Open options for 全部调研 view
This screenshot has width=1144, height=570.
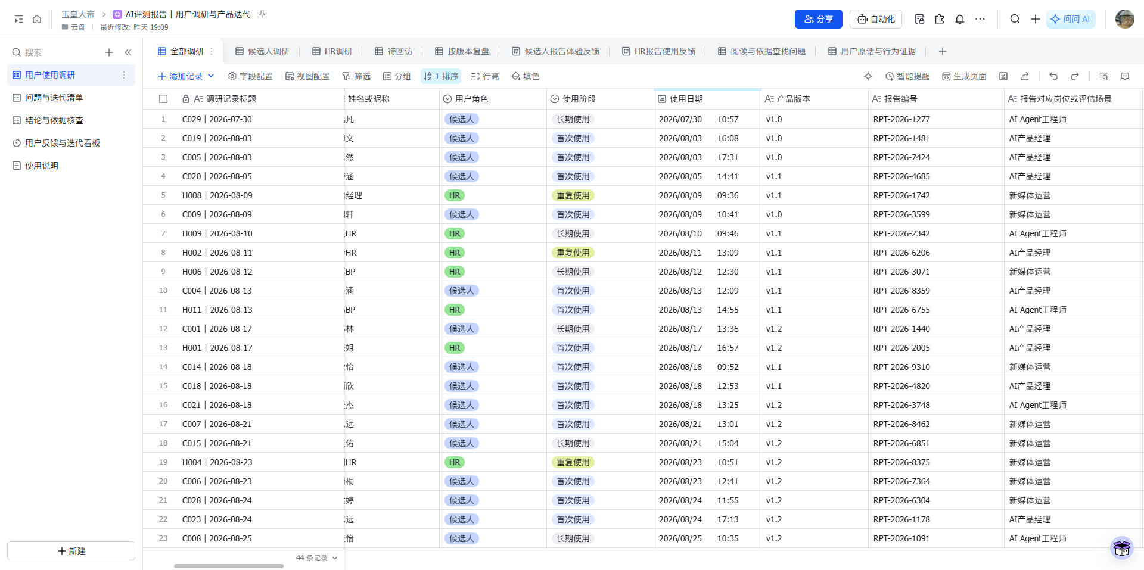[212, 51]
